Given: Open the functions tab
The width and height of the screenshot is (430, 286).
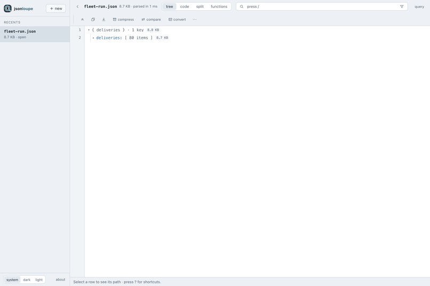Looking at the screenshot, I should pyautogui.click(x=219, y=6).
